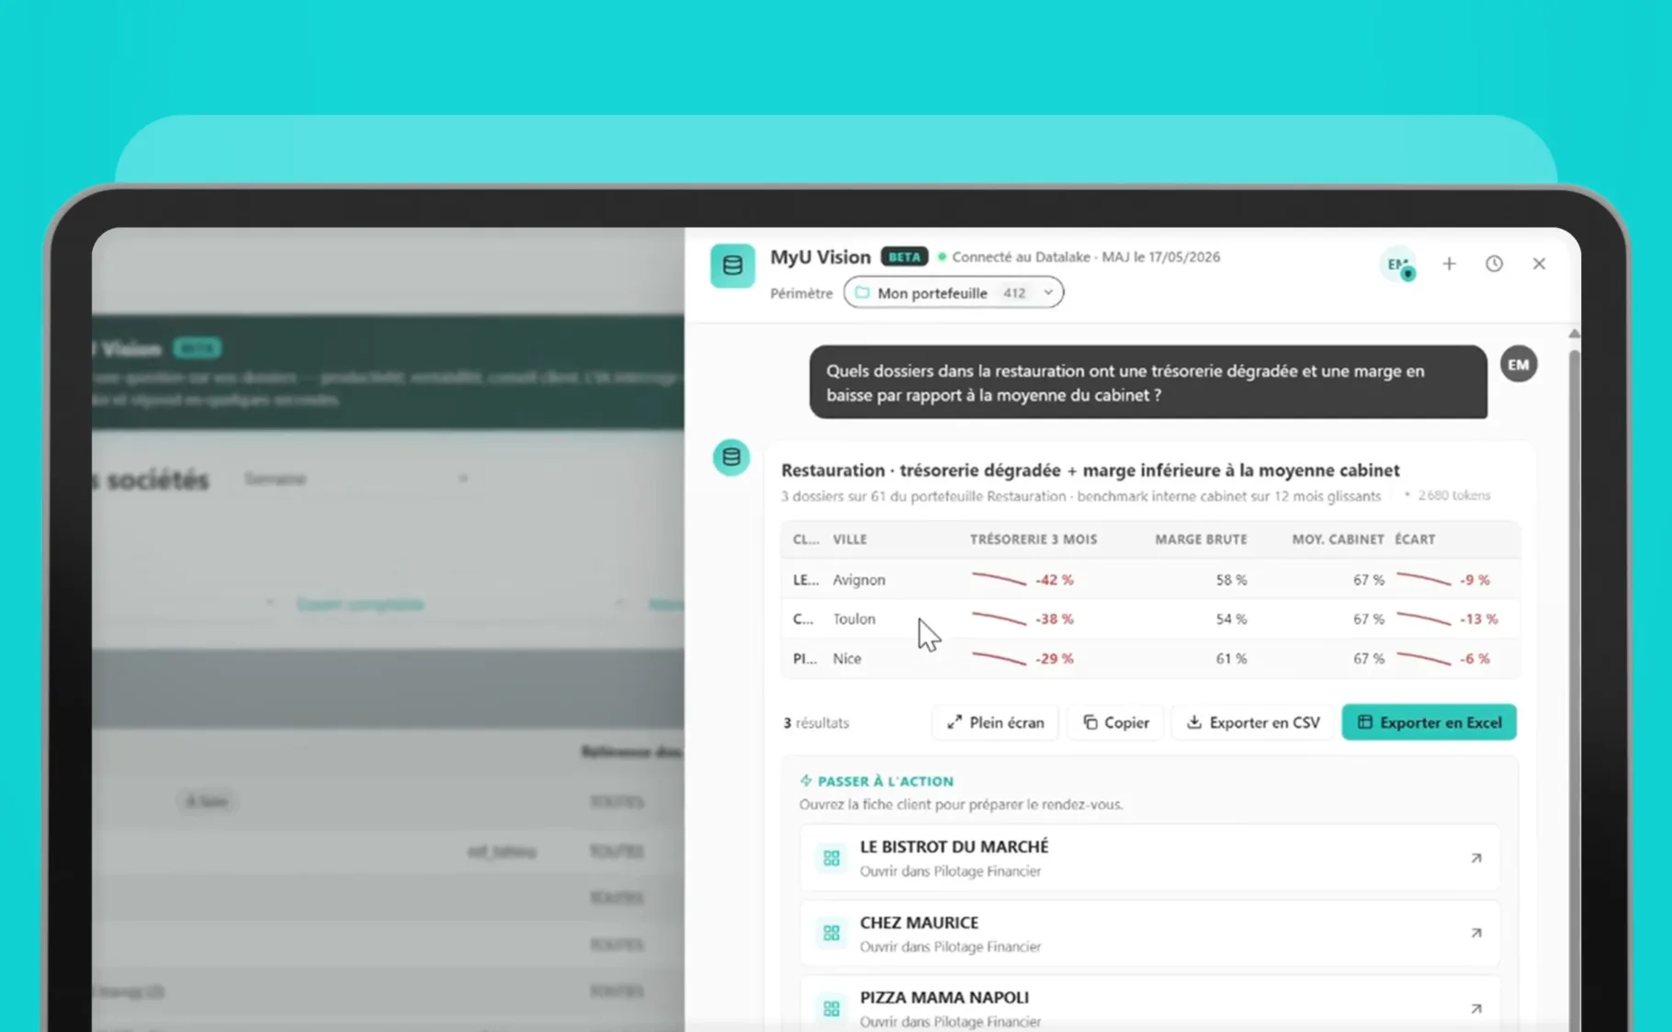
Task: Open Plein écran view of results
Action: coord(995,722)
